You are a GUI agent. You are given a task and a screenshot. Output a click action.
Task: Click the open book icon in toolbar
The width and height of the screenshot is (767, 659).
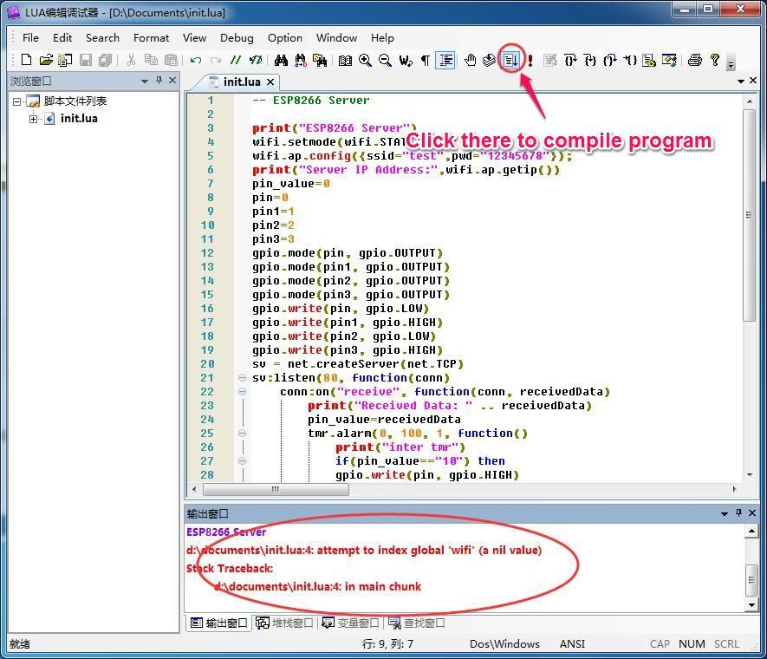[x=345, y=60]
